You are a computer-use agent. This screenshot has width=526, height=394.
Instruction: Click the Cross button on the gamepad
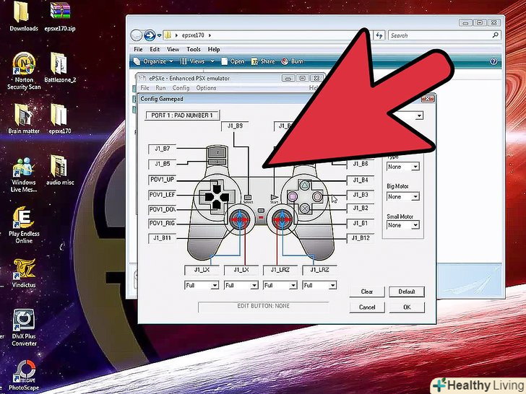click(x=305, y=209)
